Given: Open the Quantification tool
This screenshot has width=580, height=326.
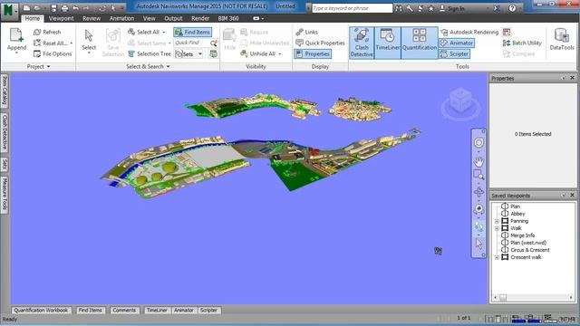Looking at the screenshot, I should coord(420,43).
